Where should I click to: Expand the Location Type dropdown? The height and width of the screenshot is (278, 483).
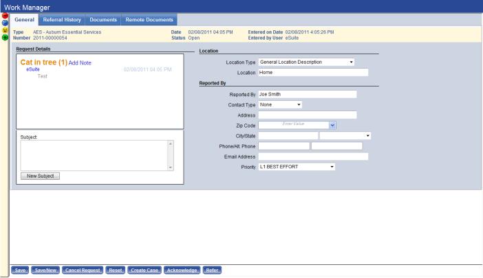coord(352,62)
